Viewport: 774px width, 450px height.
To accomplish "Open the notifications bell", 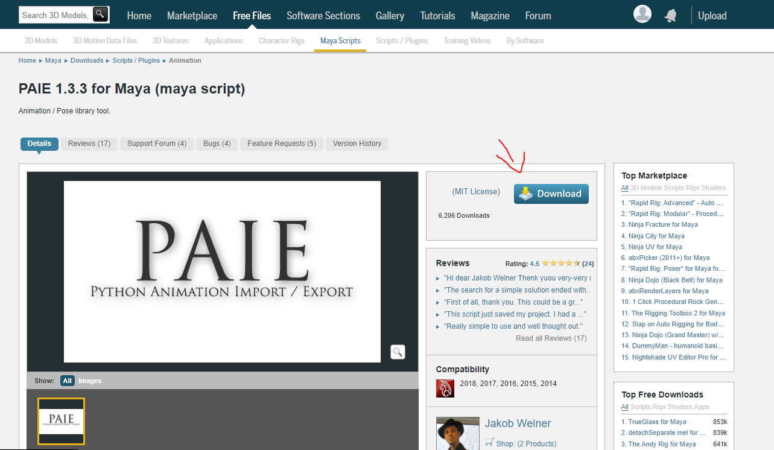I will [671, 16].
